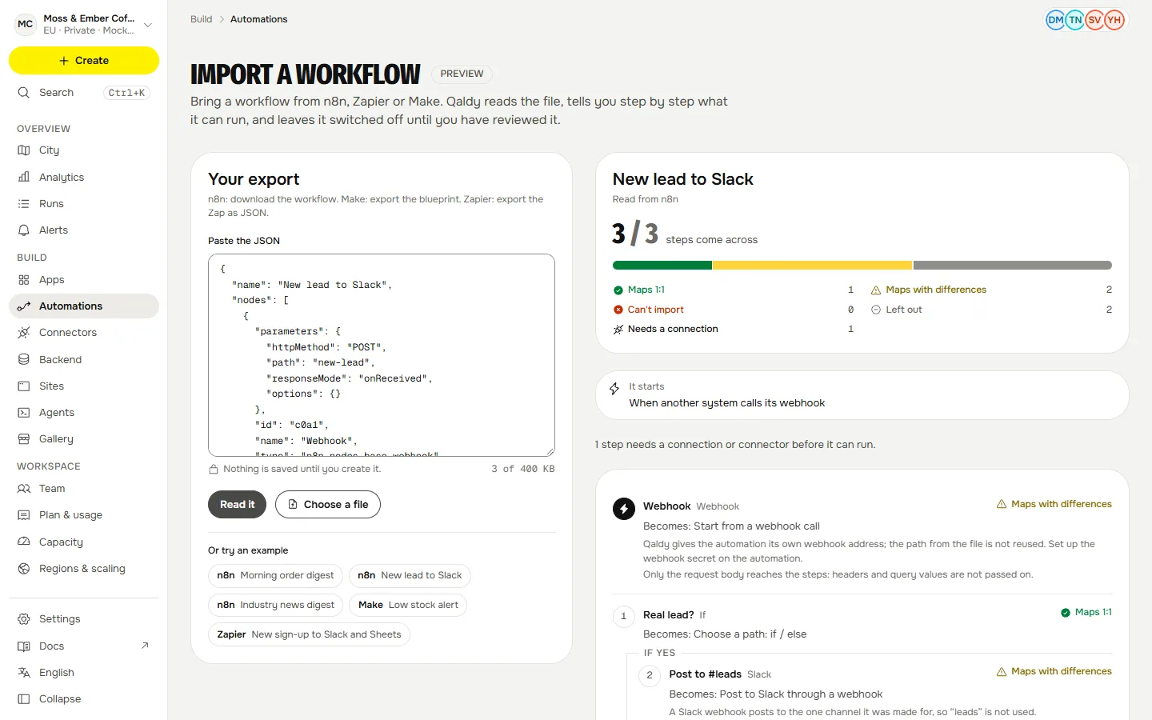Viewport: 1152px width, 720px height.
Task: Click the DM collaborator avatar
Action: (1056, 20)
